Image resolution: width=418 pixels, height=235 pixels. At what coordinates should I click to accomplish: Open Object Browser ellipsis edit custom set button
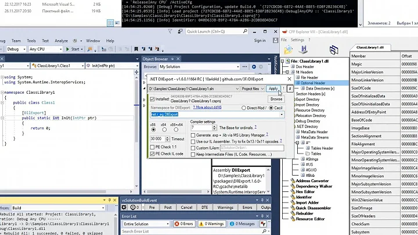pos(244,67)
